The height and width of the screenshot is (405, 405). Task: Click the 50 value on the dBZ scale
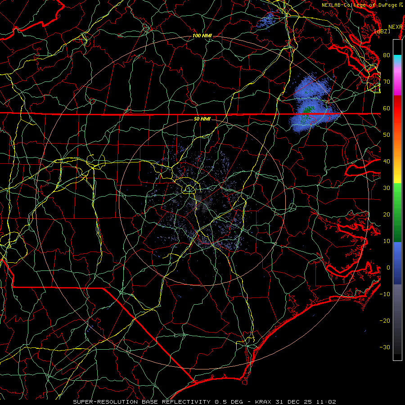[387, 135]
